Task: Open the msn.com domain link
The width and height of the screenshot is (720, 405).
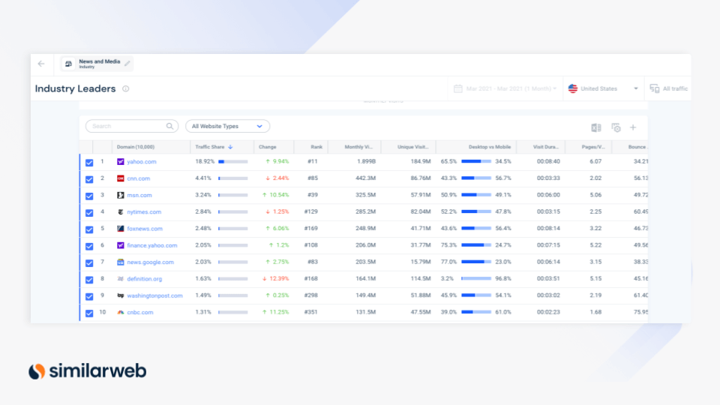Action: point(139,195)
